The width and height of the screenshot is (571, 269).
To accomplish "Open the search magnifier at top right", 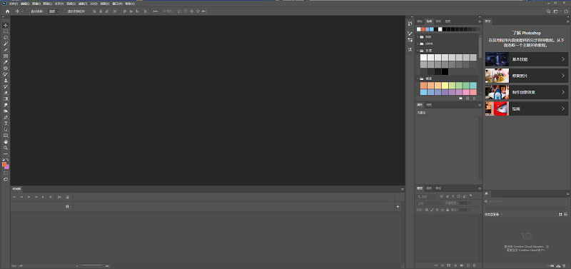I will point(549,11).
